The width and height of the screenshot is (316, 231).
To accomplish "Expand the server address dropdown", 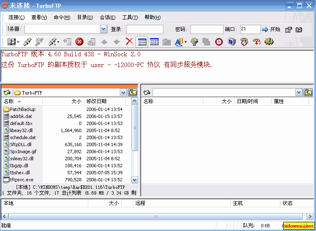I will [103, 29].
